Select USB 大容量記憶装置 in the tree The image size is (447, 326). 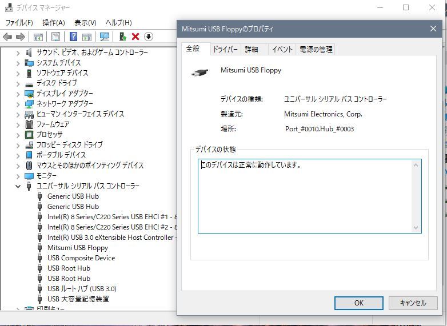pyautogui.click(x=78, y=299)
